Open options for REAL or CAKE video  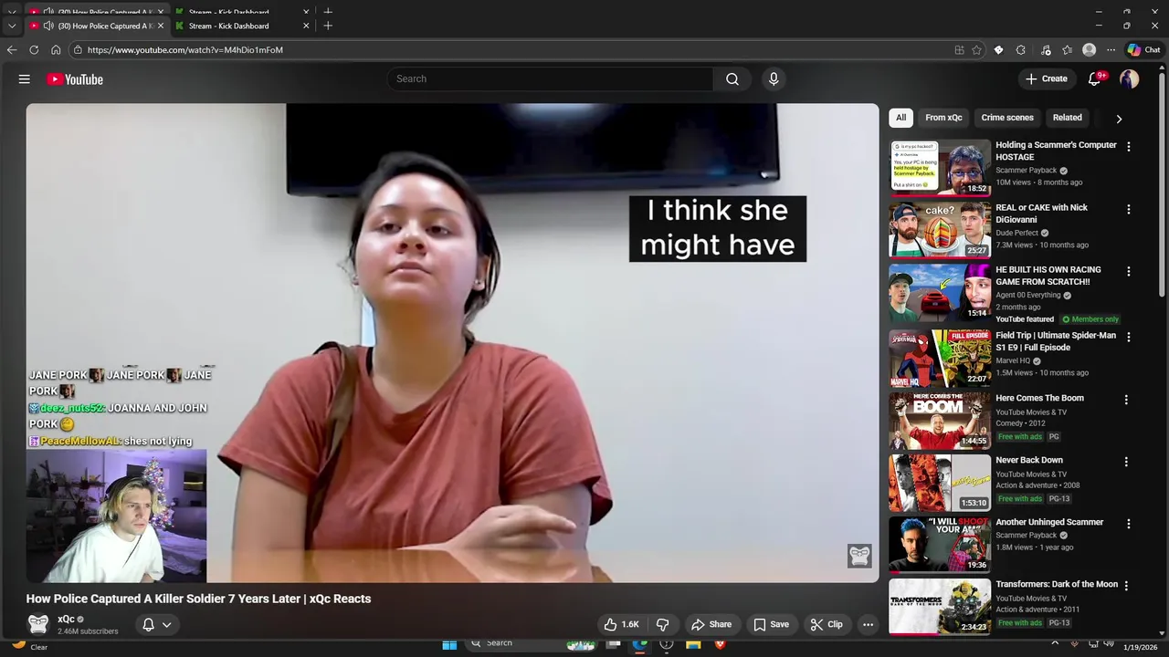click(x=1128, y=209)
